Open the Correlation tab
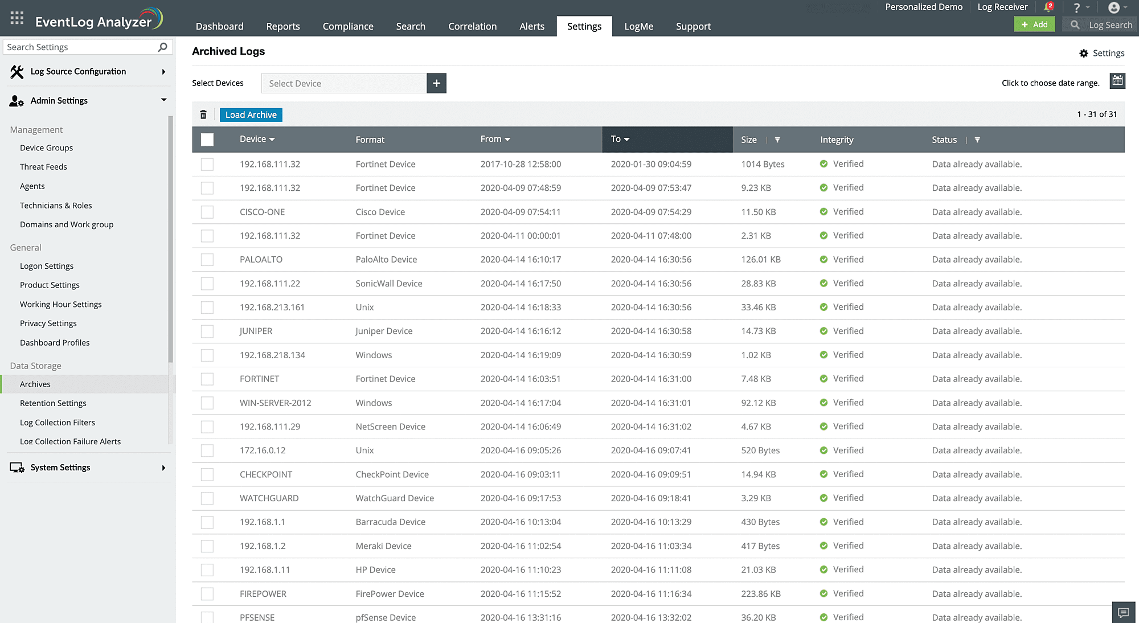This screenshot has height=623, width=1139. pyautogui.click(x=472, y=26)
